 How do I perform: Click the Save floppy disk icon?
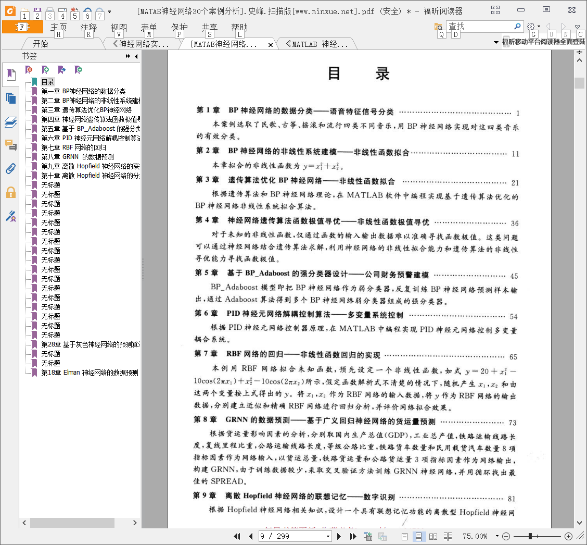37,13
